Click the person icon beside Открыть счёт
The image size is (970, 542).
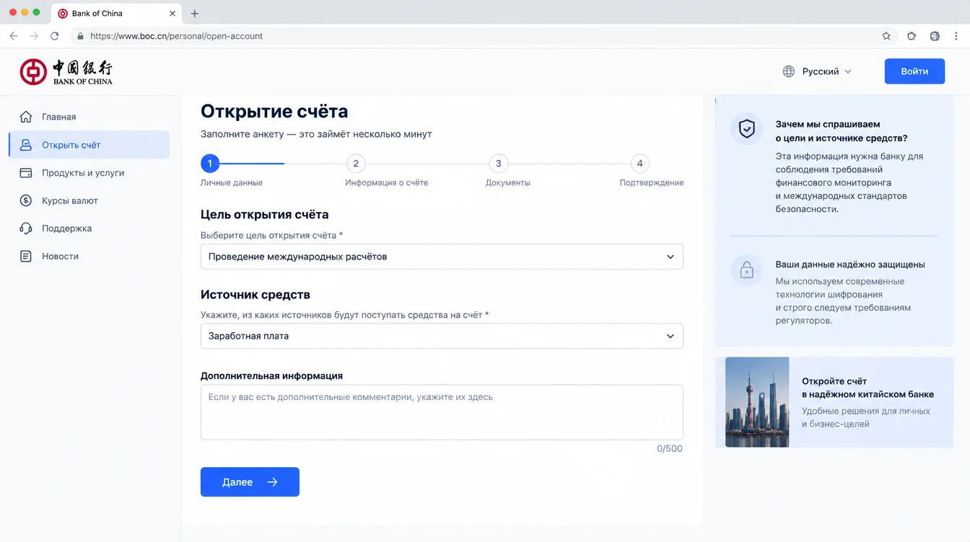[26, 145]
